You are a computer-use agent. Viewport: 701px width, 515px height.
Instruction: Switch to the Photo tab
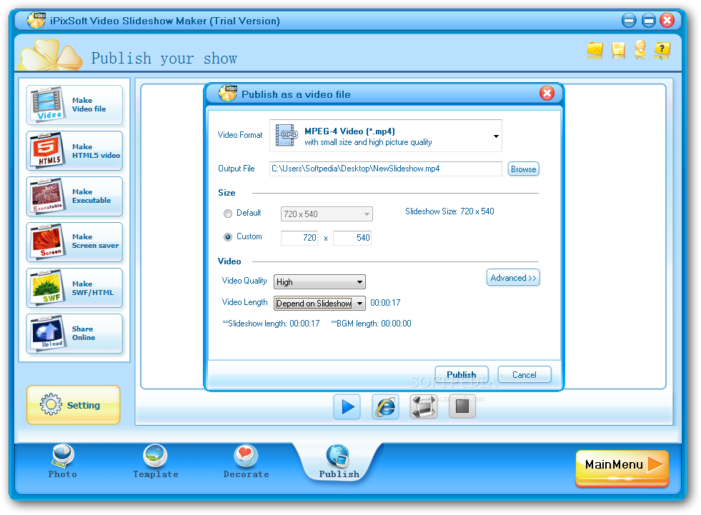click(x=63, y=461)
